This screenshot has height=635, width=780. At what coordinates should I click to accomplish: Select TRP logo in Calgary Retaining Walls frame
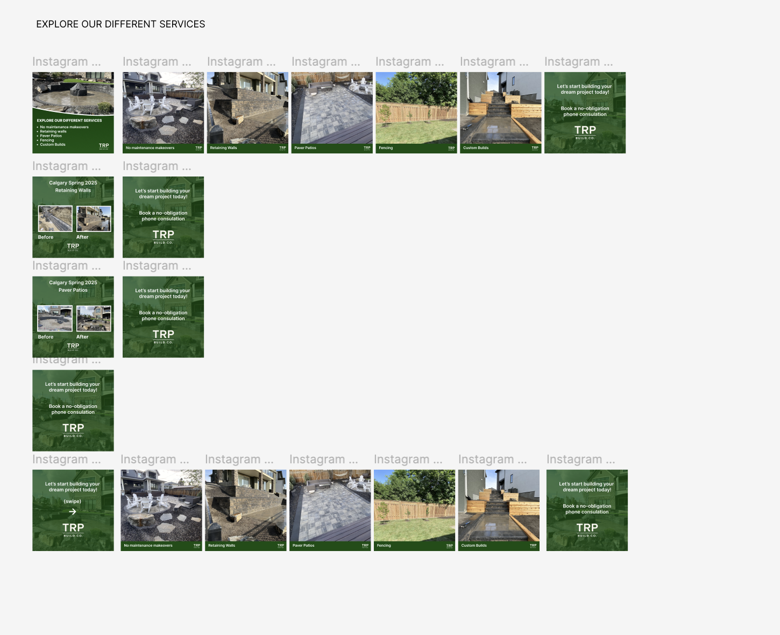click(x=73, y=246)
